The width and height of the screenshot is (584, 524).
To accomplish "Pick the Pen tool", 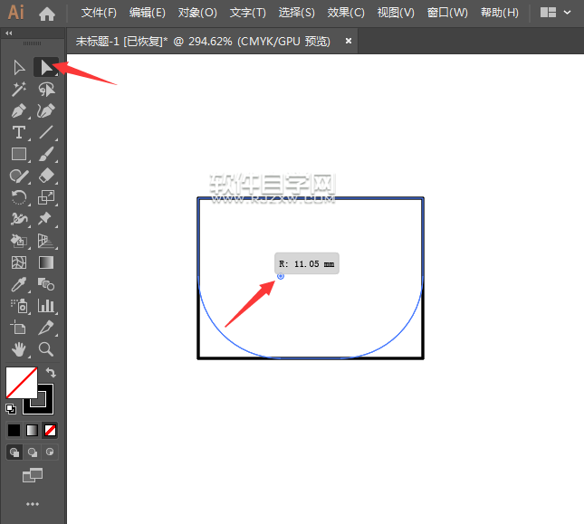I will 19,111.
